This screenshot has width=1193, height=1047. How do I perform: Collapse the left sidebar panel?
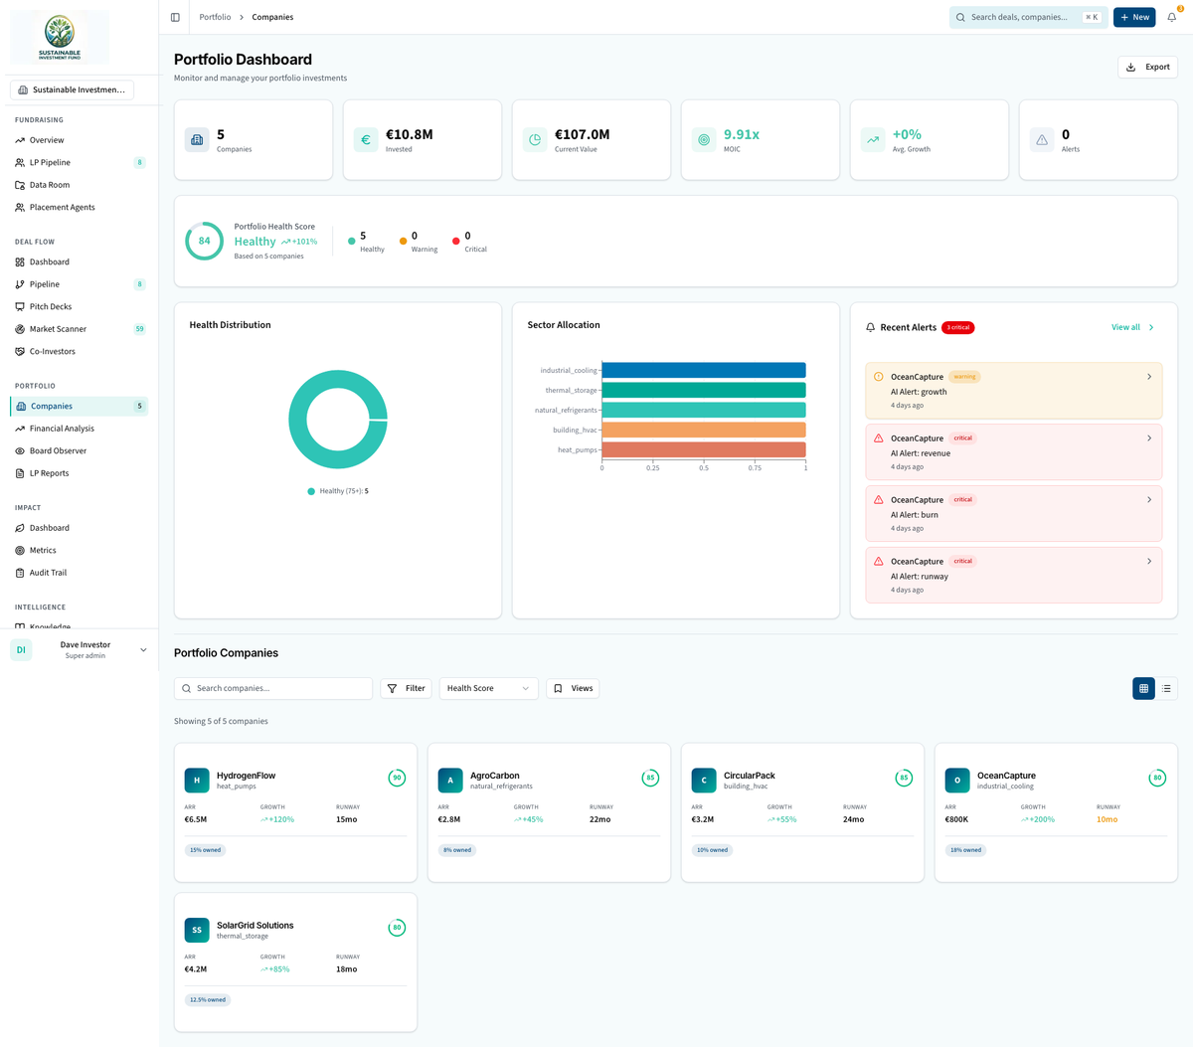[x=176, y=16]
